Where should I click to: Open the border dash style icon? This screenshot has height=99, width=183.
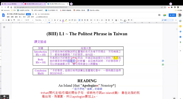(131, 20)
